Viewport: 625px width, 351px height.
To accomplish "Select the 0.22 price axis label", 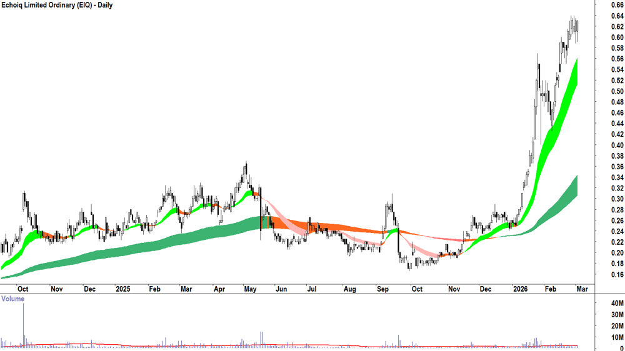I will pyautogui.click(x=617, y=242).
